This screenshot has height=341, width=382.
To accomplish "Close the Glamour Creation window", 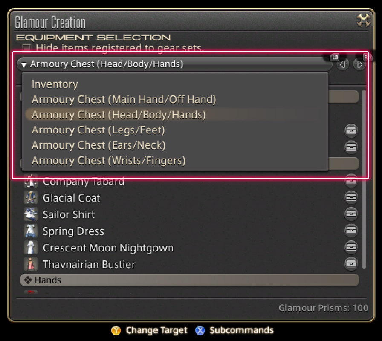I will (364, 20).
